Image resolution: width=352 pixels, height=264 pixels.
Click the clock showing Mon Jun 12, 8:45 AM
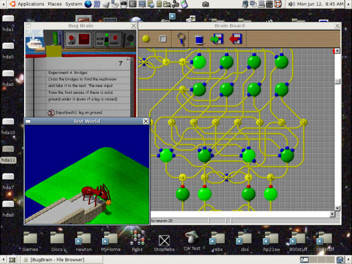tap(320, 4)
